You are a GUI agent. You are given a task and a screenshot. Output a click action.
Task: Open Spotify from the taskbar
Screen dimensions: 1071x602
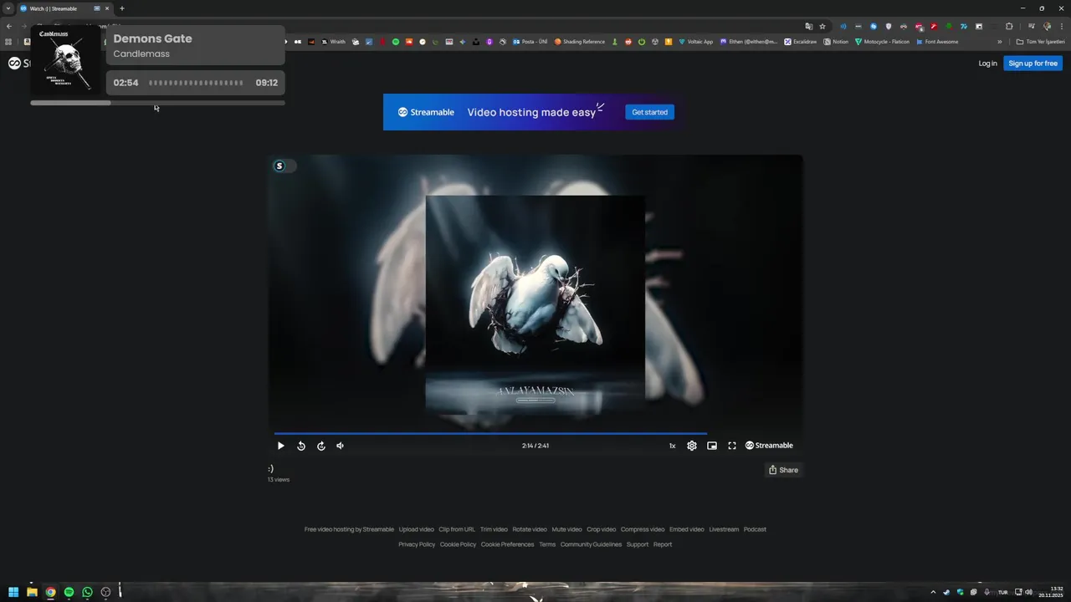tap(69, 592)
